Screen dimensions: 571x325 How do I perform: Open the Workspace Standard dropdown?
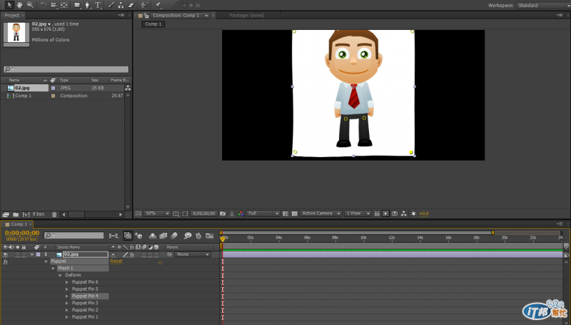(x=542, y=5)
